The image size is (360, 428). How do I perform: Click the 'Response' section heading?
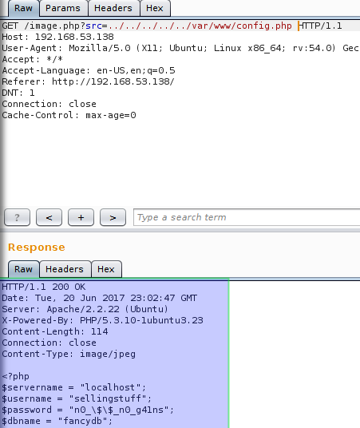pos(37,248)
